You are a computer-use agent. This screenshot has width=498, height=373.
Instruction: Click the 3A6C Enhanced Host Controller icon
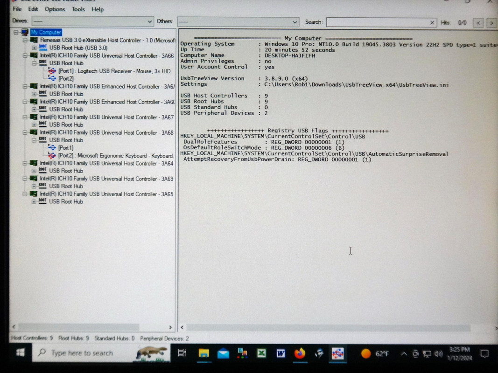pos(34,102)
